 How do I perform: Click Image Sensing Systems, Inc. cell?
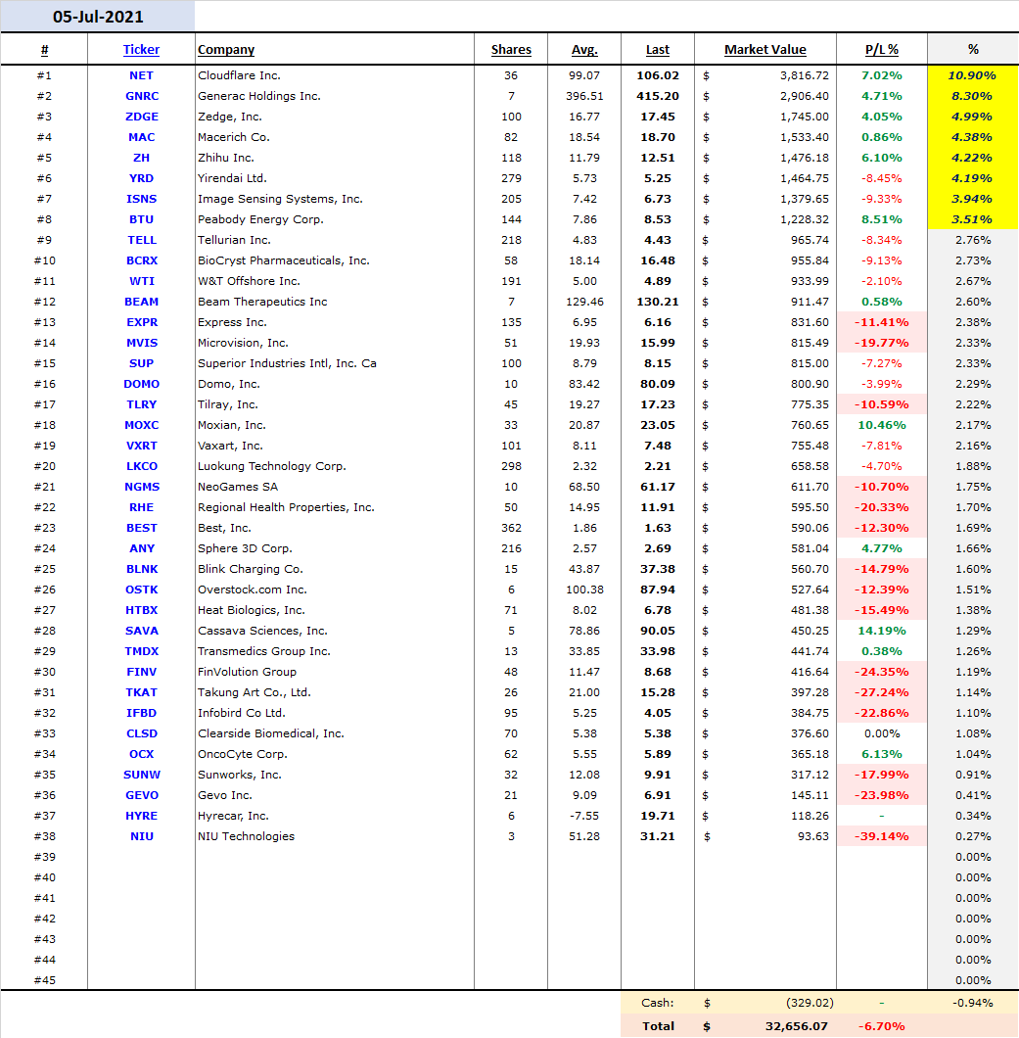pos(335,199)
